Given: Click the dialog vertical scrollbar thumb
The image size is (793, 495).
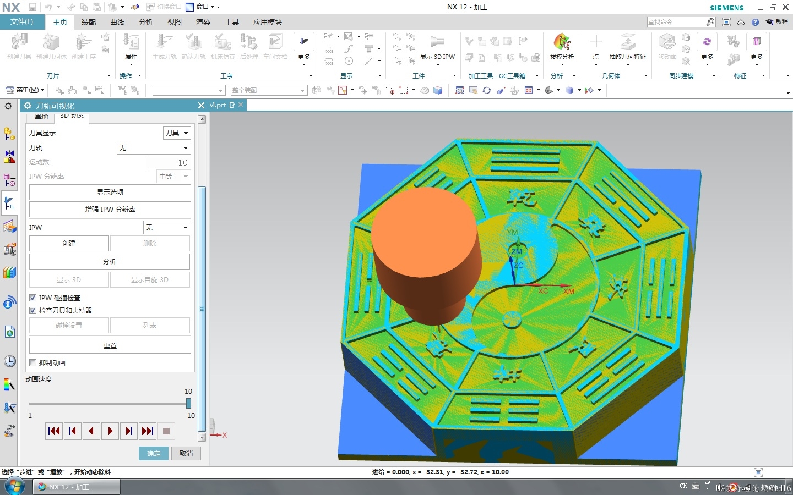Looking at the screenshot, I should pos(202,308).
